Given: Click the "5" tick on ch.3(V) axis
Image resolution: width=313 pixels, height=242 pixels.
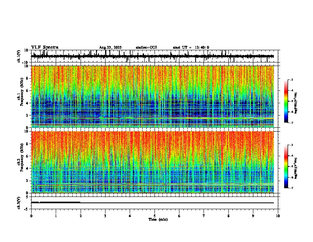Looking at the screenshot, I should pyautogui.click(x=28, y=197).
